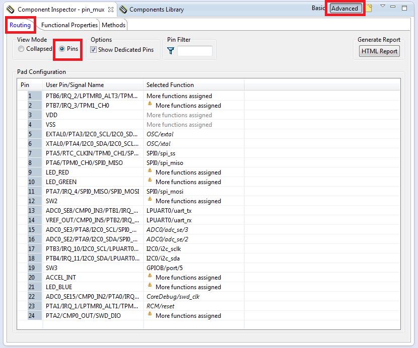The height and width of the screenshot is (348, 418).
Task: Open the Methods tab
Action: pos(113,25)
